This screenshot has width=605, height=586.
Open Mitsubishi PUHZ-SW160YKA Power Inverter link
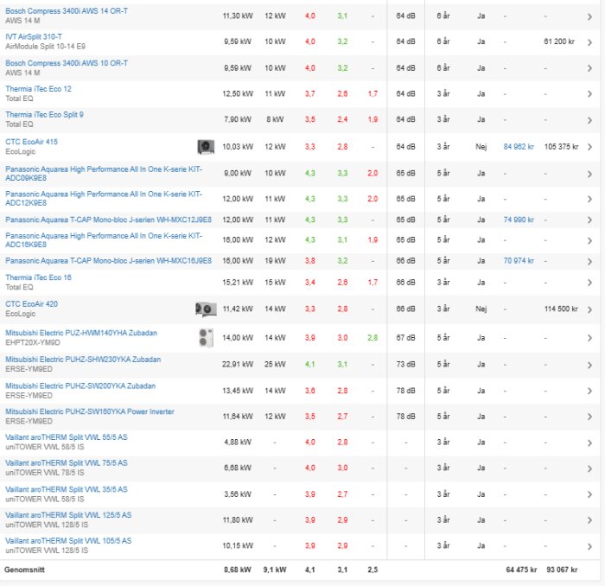tap(90, 411)
